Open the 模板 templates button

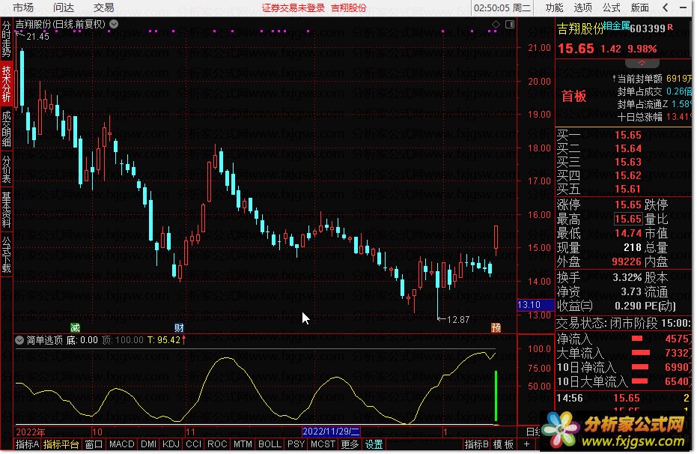click(503, 444)
